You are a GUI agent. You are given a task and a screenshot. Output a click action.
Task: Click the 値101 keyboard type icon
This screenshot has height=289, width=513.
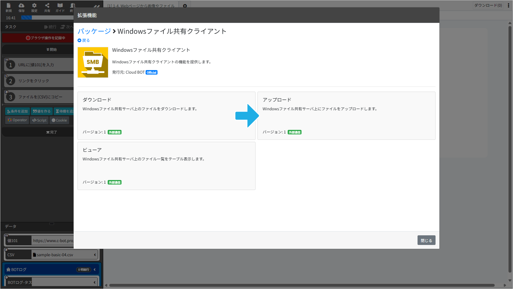(x=7, y=236)
